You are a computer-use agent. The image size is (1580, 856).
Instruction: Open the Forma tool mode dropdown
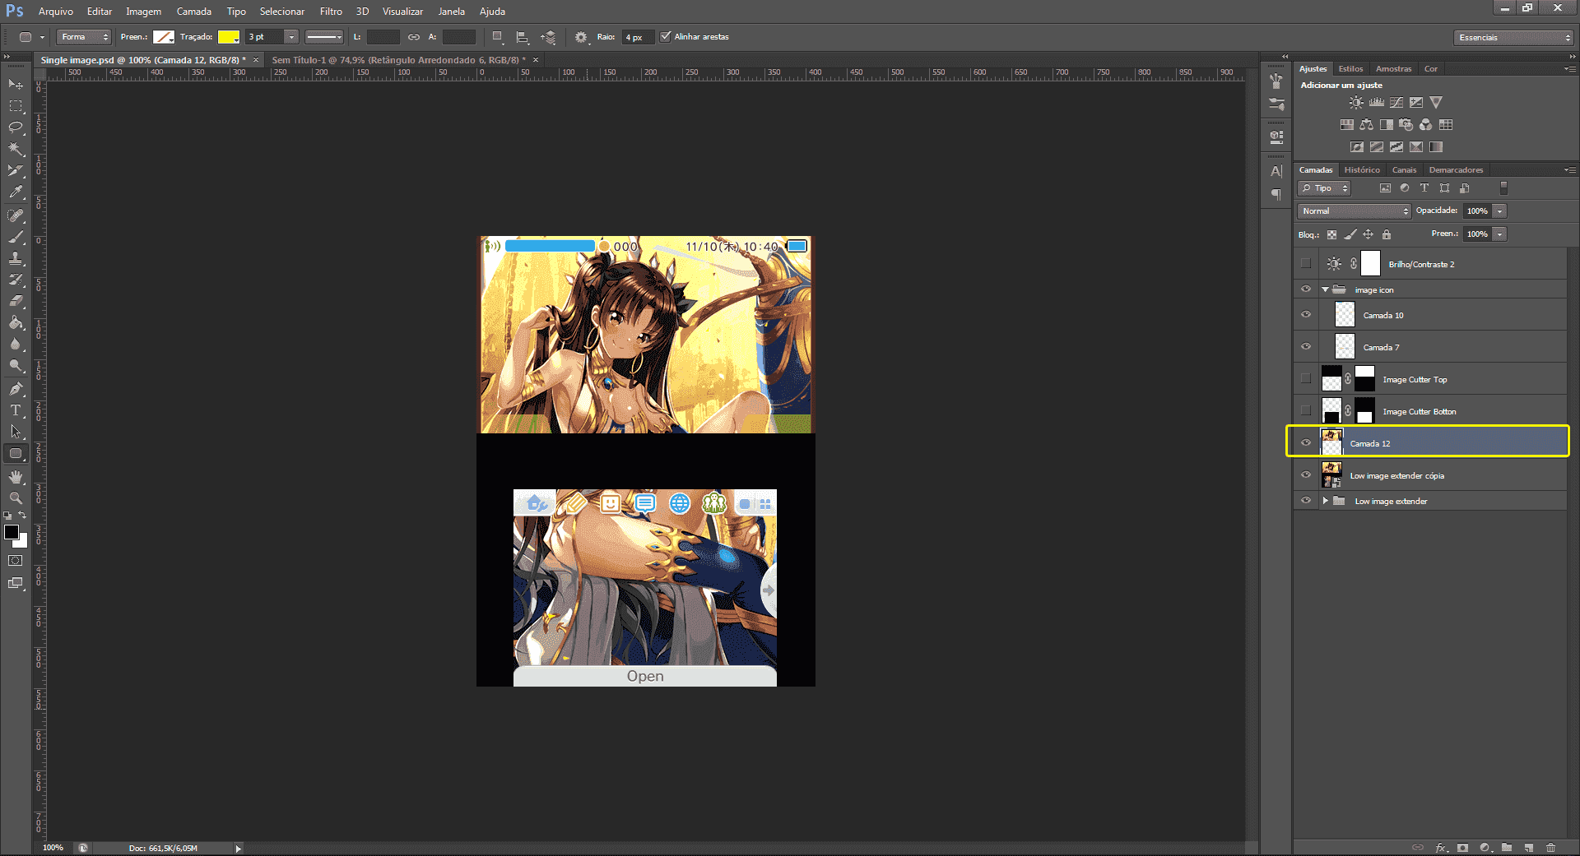[84, 37]
